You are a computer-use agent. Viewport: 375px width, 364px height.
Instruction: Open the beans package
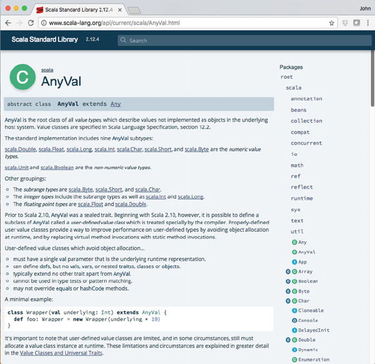tap(299, 110)
